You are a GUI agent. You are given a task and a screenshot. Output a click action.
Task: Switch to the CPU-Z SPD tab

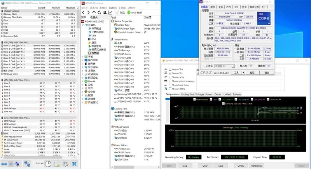pos(236,7)
